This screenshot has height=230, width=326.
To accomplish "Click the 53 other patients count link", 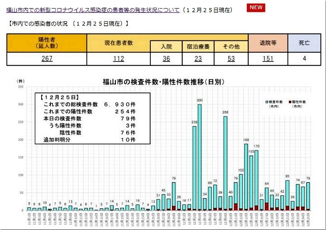I will (231, 59).
